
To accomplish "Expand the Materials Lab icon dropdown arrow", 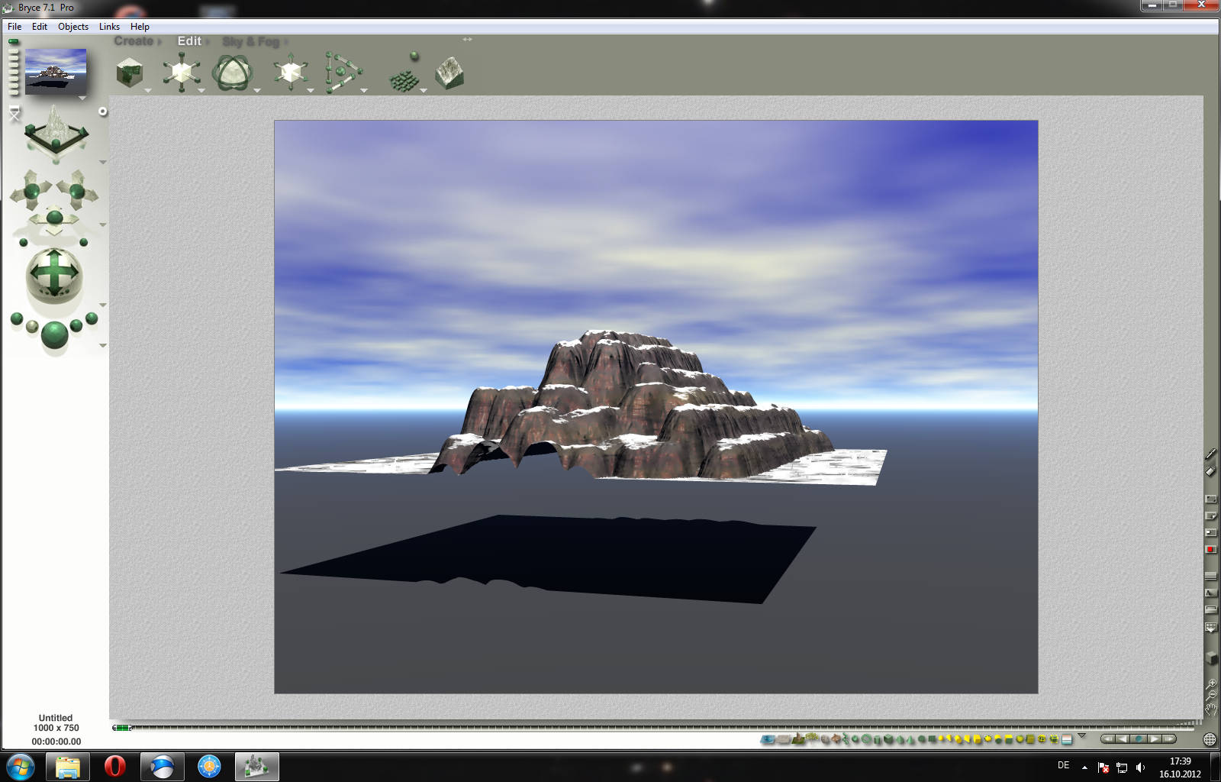I will pos(148,91).
